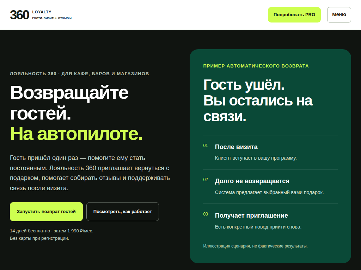Click the note Иллюстрация сценария, не фактические результаты
Screen dimensions: 361x270
[255, 246]
